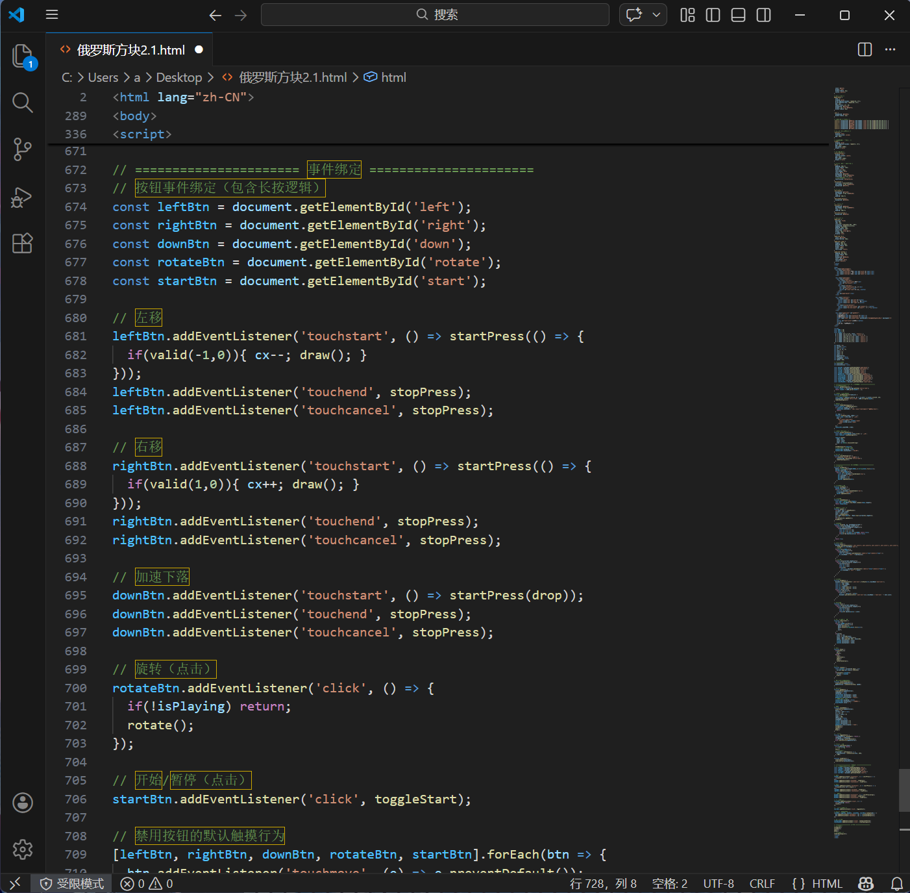Open the Run and Debug view
910x893 pixels.
pos(23,197)
